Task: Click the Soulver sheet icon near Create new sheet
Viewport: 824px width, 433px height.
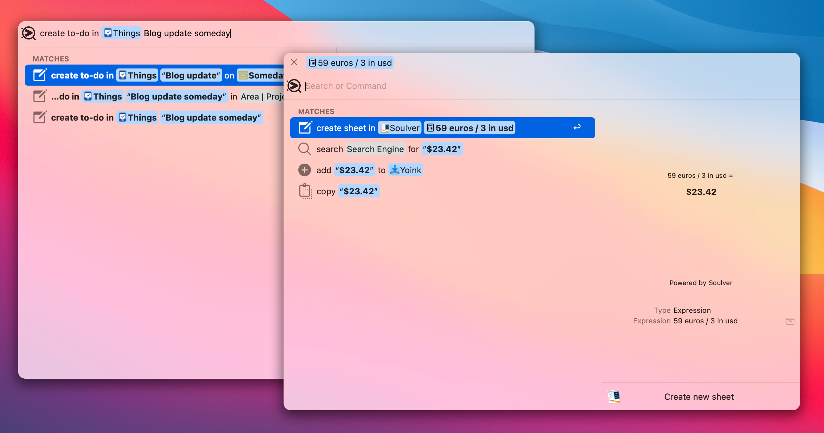Action: (x=614, y=396)
